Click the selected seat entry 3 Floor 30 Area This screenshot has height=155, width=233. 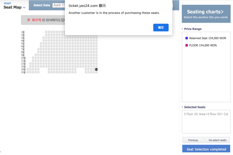coord(206,114)
